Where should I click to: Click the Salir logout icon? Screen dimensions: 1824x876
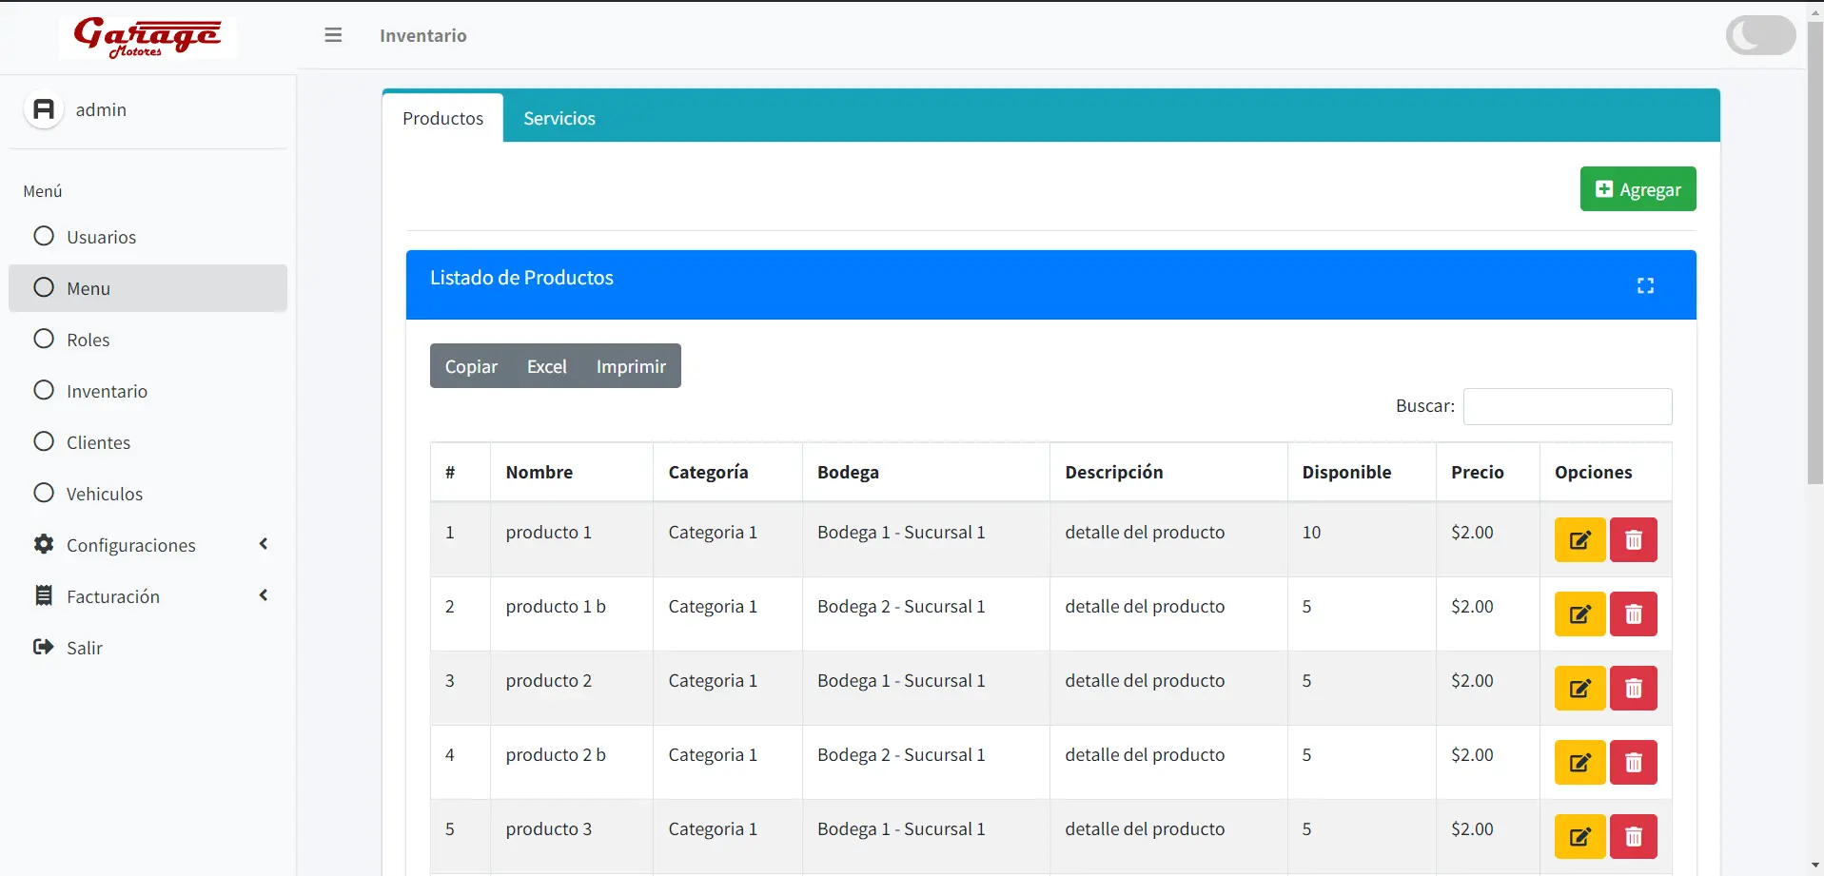point(44,647)
